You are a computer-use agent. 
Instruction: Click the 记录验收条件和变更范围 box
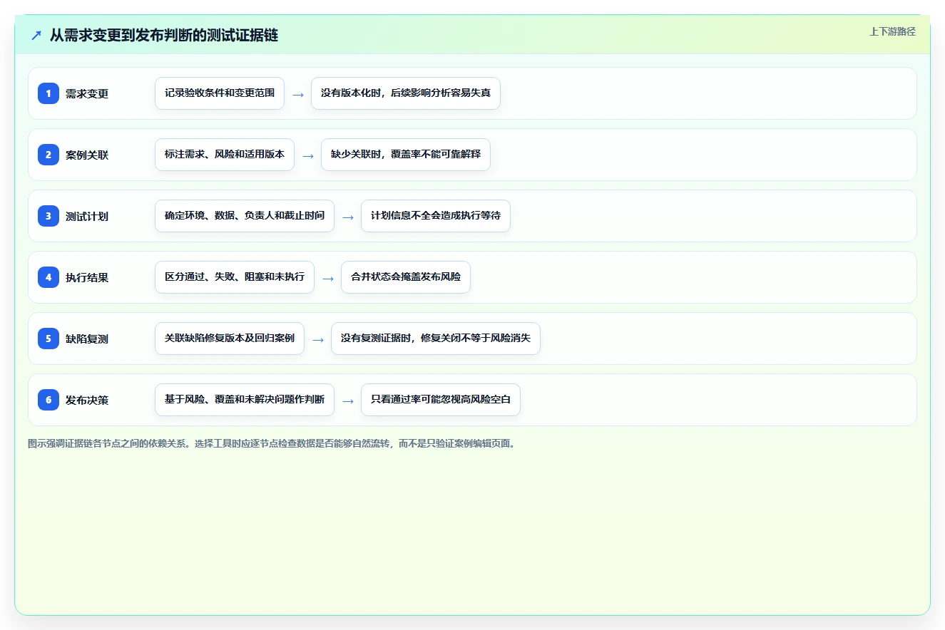click(x=220, y=93)
